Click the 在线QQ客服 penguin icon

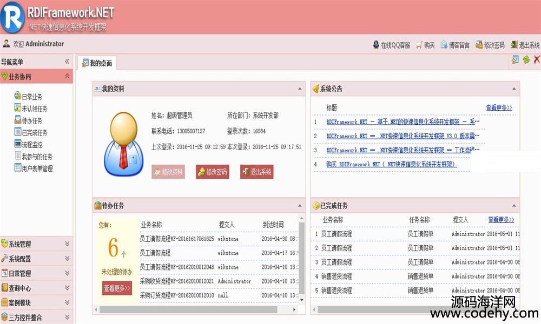[376, 44]
